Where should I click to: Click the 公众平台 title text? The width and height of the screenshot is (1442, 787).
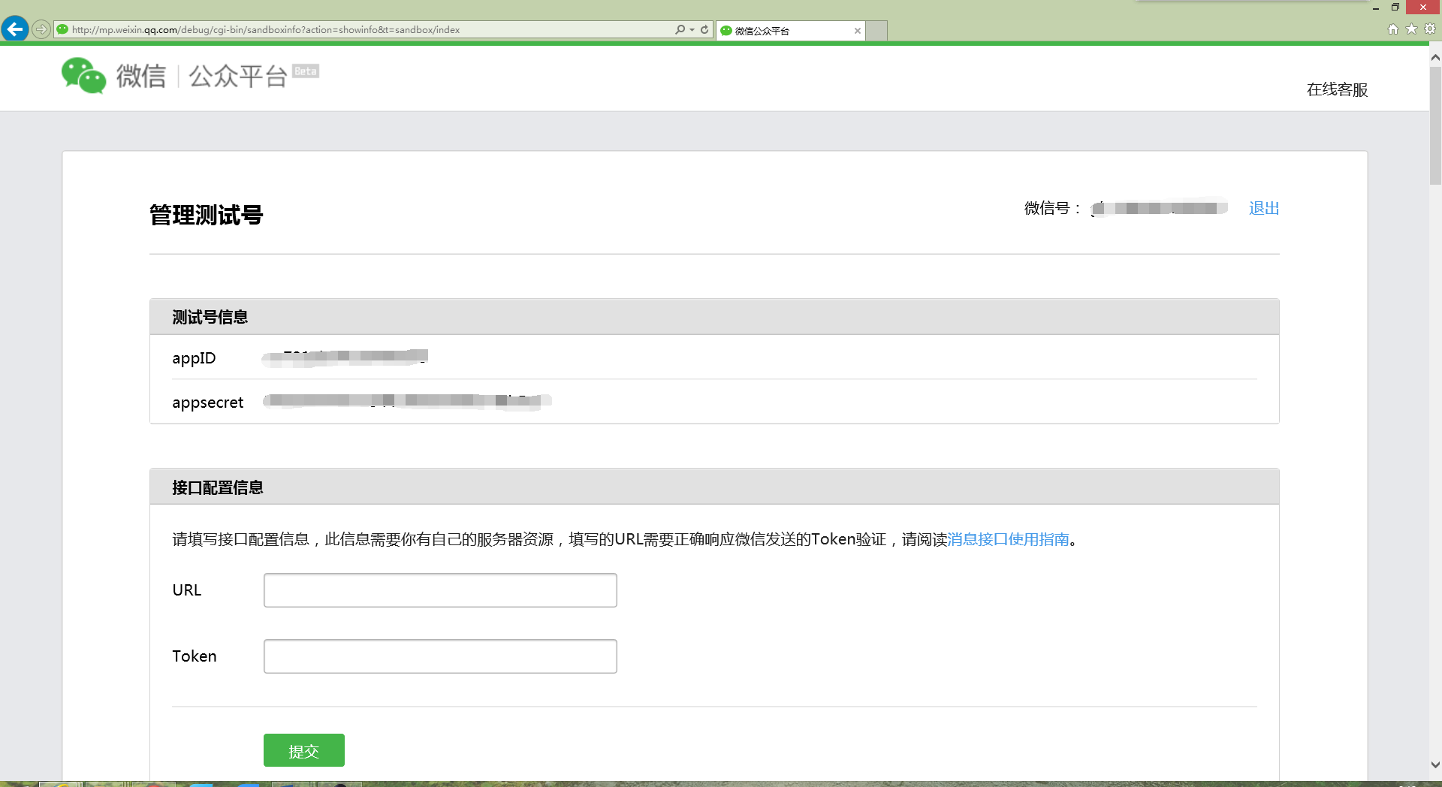pyautogui.click(x=238, y=76)
